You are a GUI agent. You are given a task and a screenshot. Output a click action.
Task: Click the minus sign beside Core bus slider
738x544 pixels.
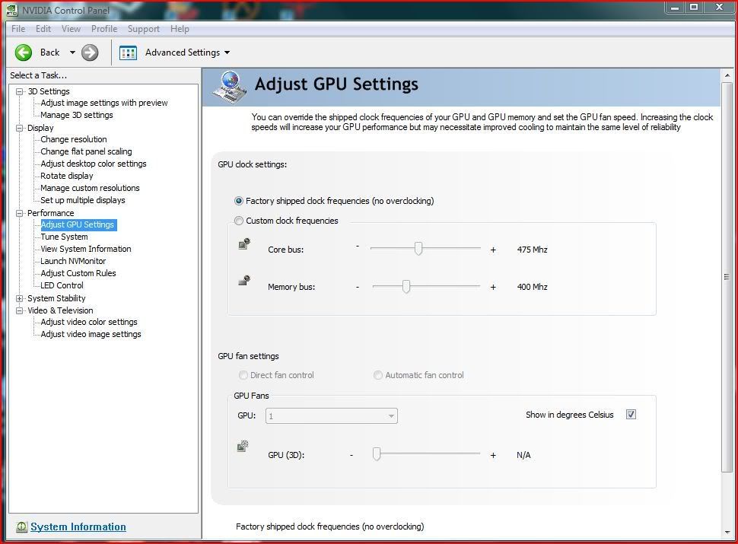358,246
